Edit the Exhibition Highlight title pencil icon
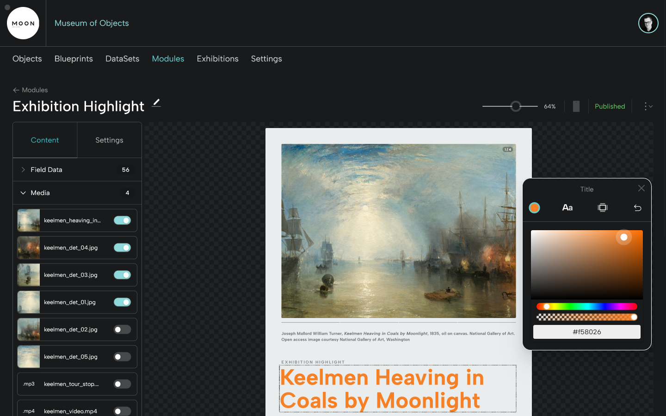Screen dimensions: 666x416 [x=156, y=103]
